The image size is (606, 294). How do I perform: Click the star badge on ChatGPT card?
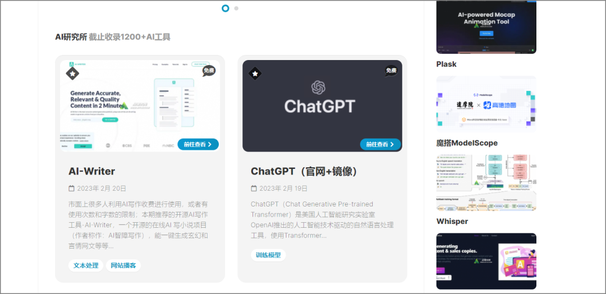click(255, 73)
